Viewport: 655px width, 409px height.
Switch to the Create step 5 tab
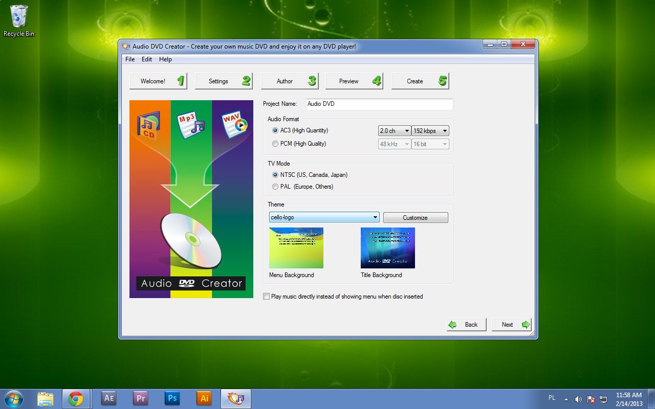[x=420, y=81]
